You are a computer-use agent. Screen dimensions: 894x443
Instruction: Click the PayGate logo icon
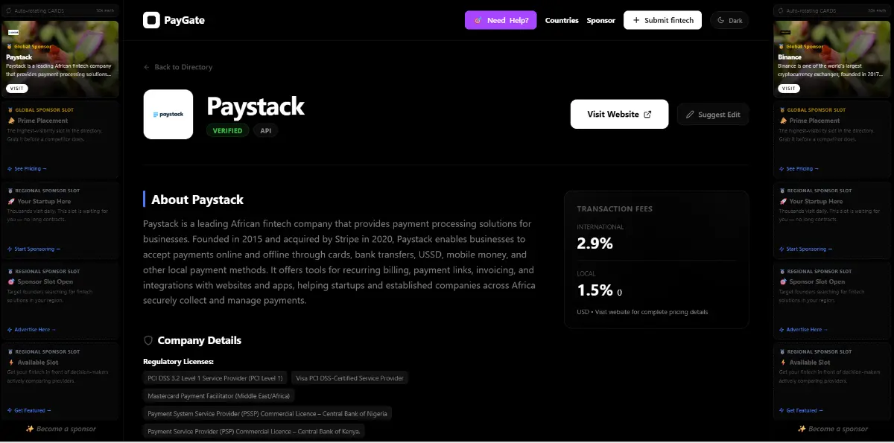pos(151,20)
